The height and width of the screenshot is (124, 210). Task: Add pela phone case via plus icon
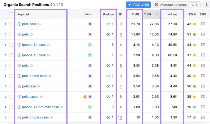point(19,76)
